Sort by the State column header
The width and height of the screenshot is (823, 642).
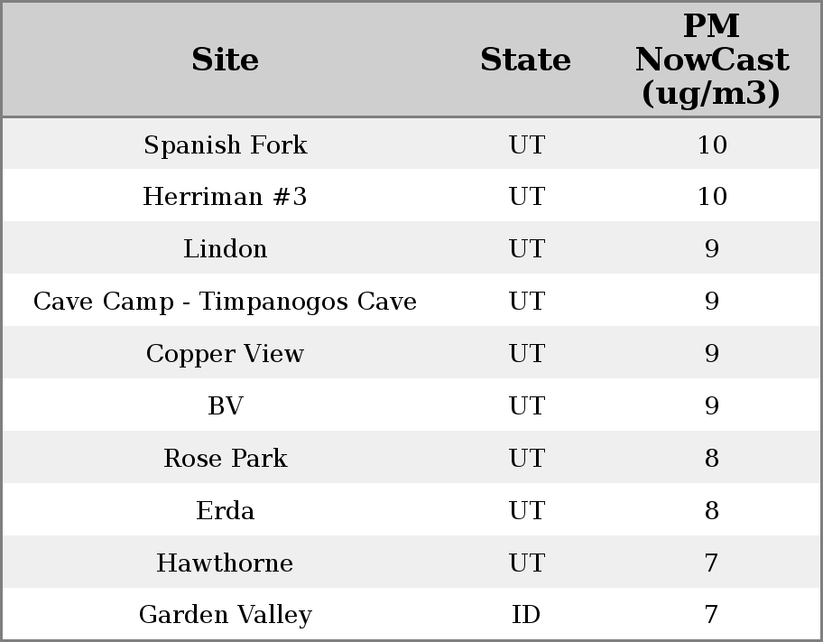coord(525,60)
